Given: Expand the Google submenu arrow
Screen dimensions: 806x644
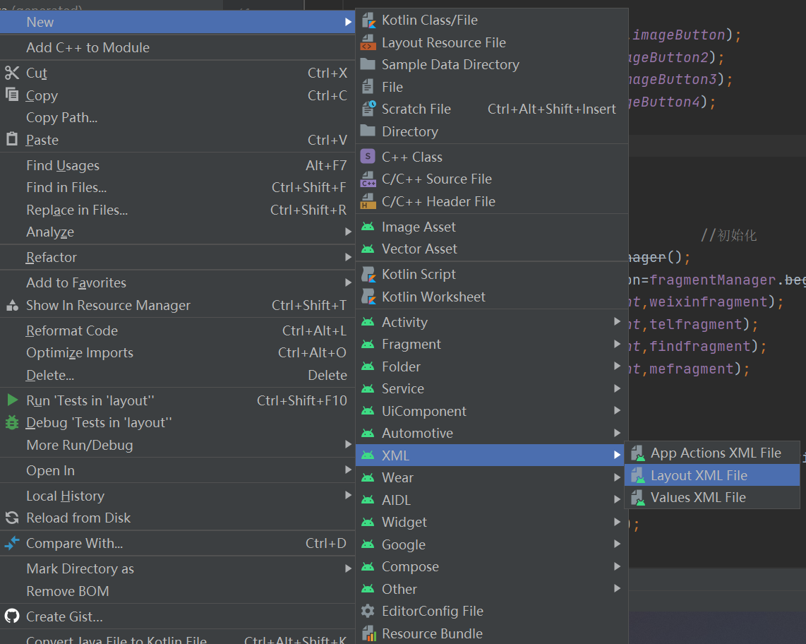Looking at the screenshot, I should (617, 544).
